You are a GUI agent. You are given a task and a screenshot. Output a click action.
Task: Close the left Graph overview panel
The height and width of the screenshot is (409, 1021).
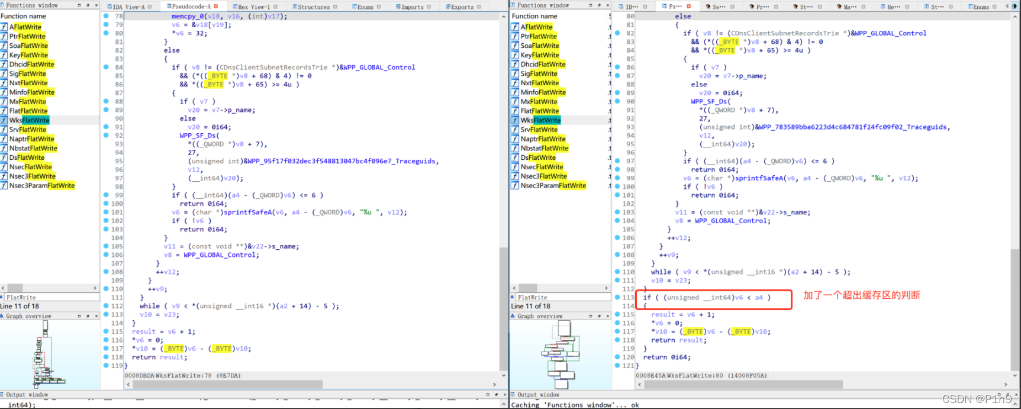click(x=96, y=316)
